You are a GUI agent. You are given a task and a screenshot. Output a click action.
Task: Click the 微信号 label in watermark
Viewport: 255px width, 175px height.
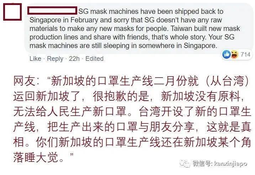(203, 164)
